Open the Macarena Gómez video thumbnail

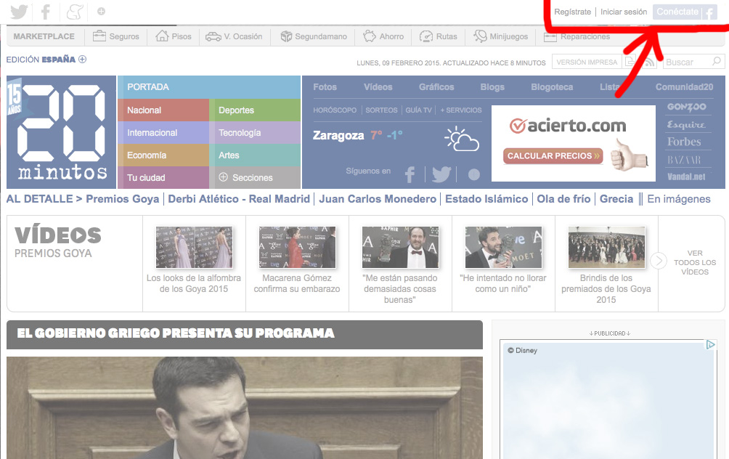(x=297, y=248)
